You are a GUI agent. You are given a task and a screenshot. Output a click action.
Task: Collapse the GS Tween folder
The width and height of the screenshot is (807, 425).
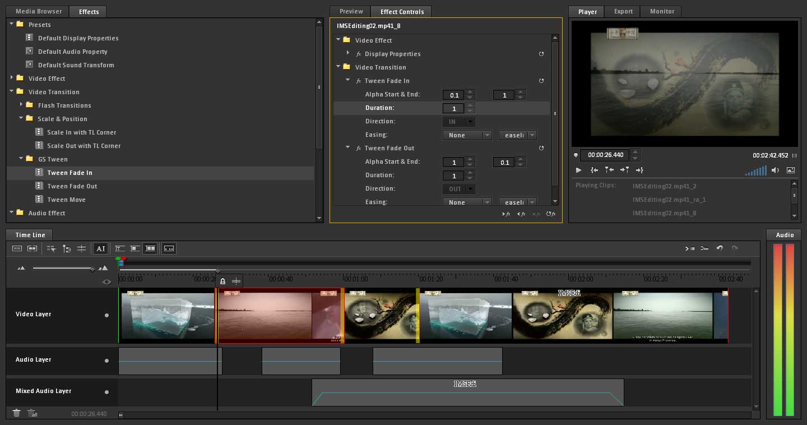click(21, 159)
